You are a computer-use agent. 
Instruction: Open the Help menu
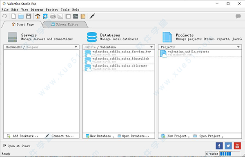pos(76,10)
